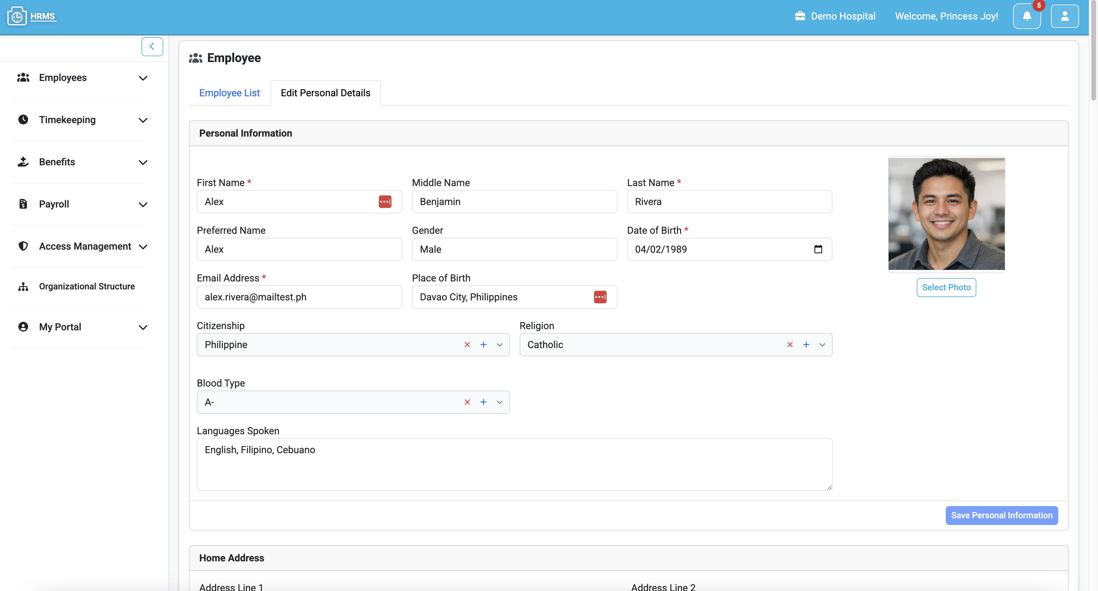Expand the Timekeeping menu chevron

click(143, 120)
